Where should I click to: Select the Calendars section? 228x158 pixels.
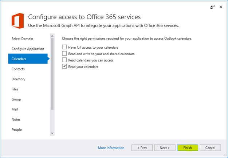(x=28, y=59)
